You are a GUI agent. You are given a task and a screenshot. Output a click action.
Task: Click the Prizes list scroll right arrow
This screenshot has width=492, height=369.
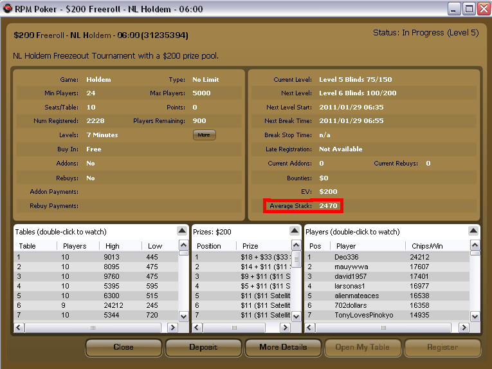click(285, 328)
